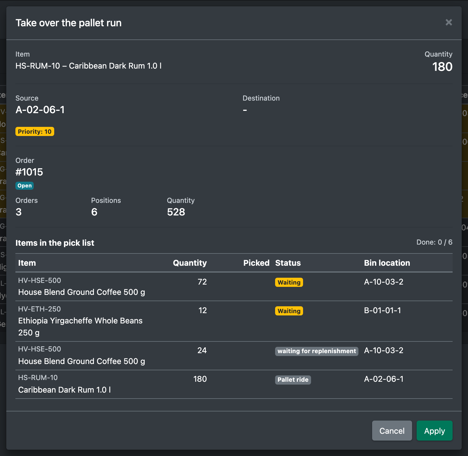Image resolution: width=468 pixels, height=456 pixels.
Task: Click the Apply button
Action: [434, 431]
